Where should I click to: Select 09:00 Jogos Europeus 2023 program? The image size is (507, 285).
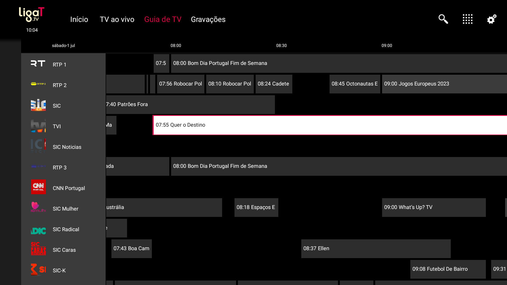[x=444, y=84]
